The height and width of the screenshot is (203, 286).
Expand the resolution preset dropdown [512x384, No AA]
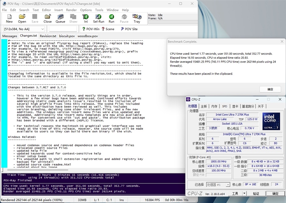[x=24, y=29]
